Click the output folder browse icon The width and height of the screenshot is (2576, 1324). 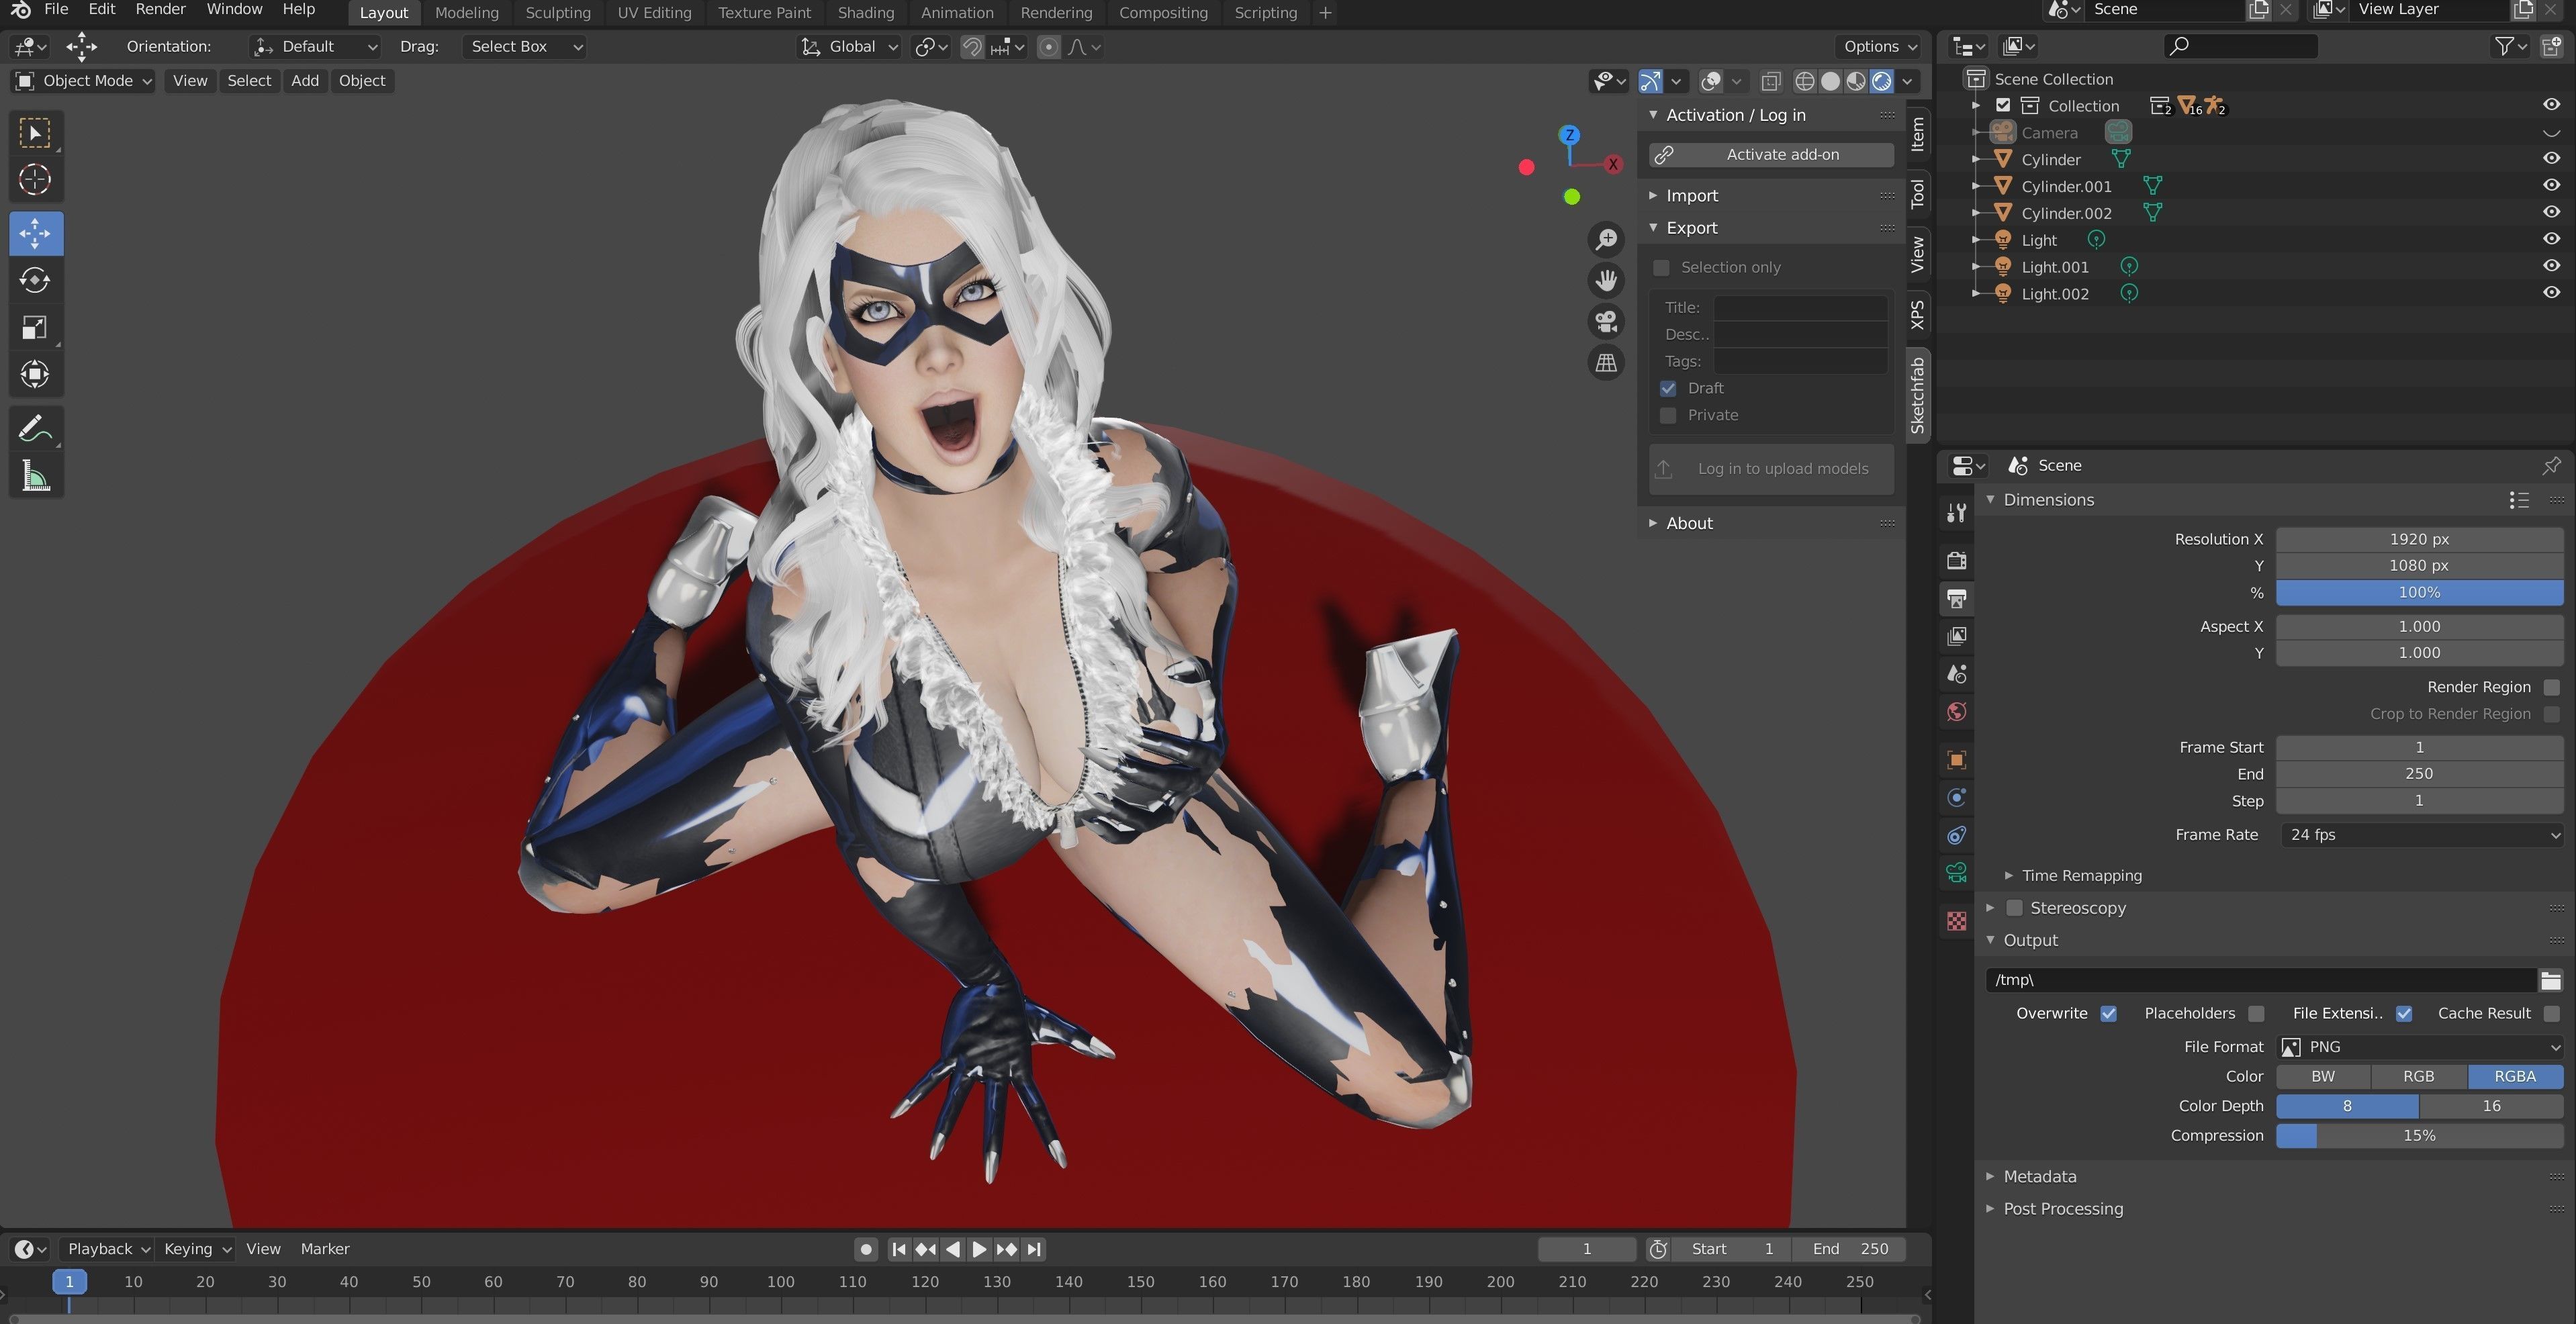tap(2550, 980)
